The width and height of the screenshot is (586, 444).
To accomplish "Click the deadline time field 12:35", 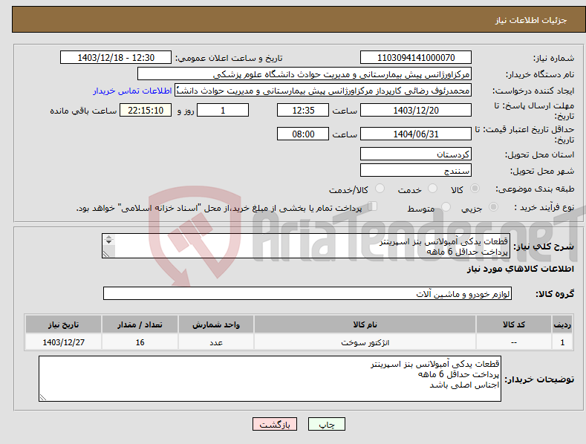I will click(x=303, y=110).
